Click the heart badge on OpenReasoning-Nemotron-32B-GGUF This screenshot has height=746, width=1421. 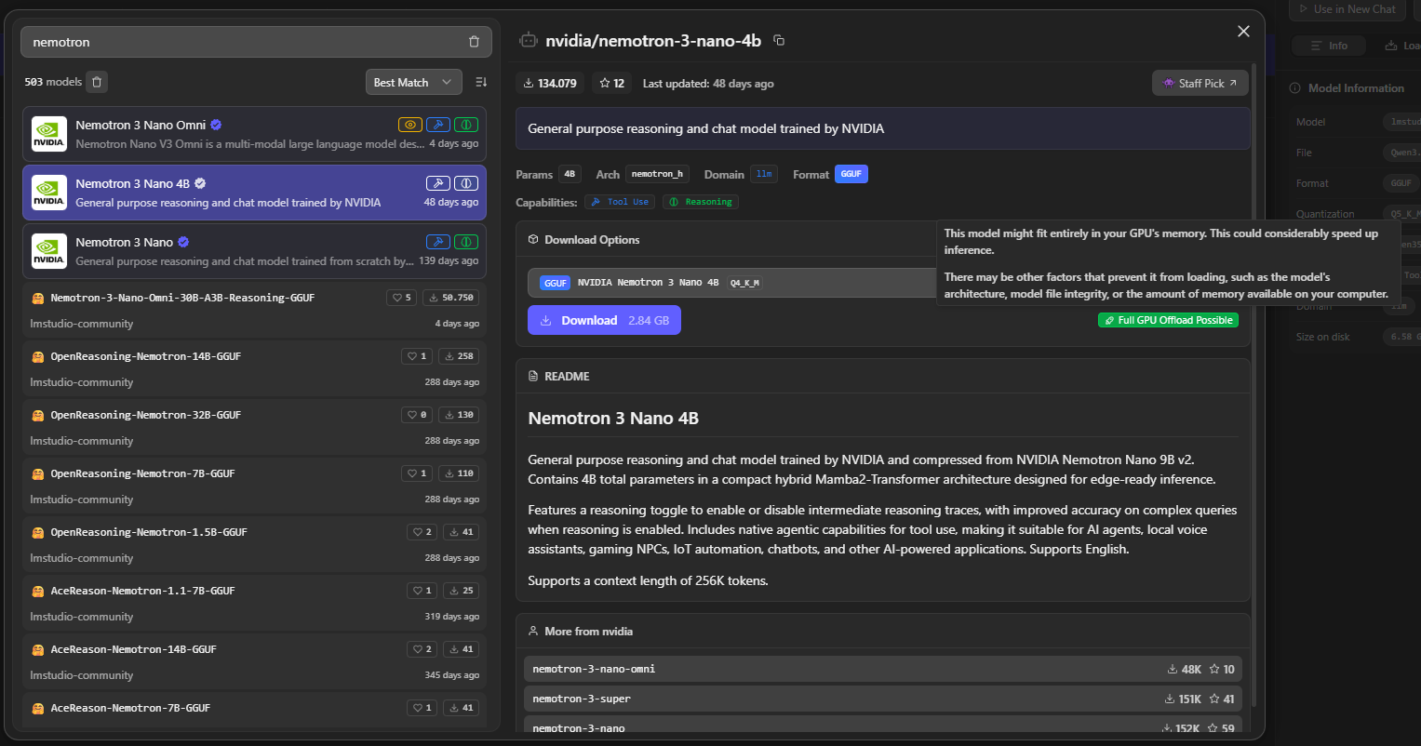tap(418, 415)
